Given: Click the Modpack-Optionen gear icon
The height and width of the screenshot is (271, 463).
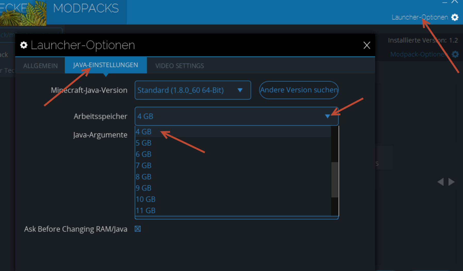Looking at the screenshot, I should [455, 54].
